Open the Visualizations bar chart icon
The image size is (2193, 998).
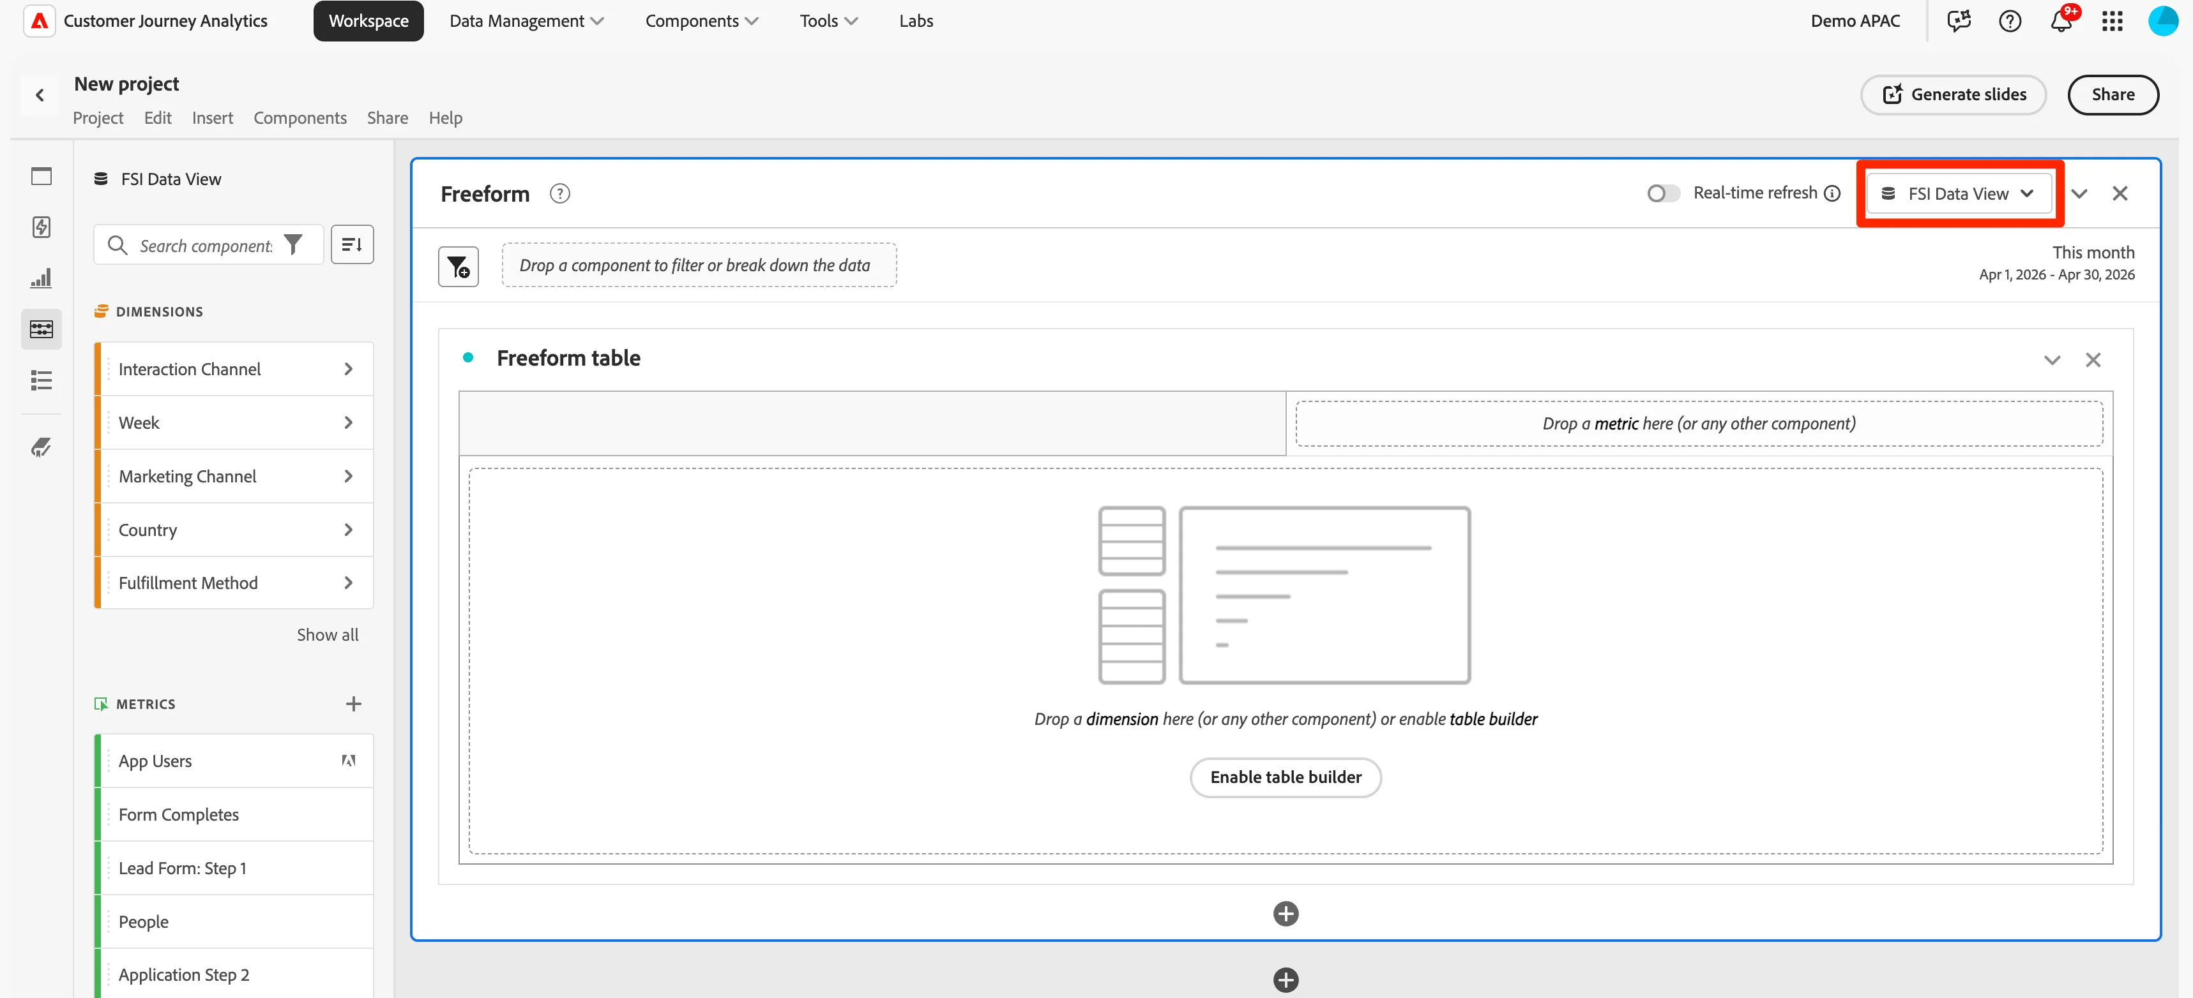tap(41, 278)
